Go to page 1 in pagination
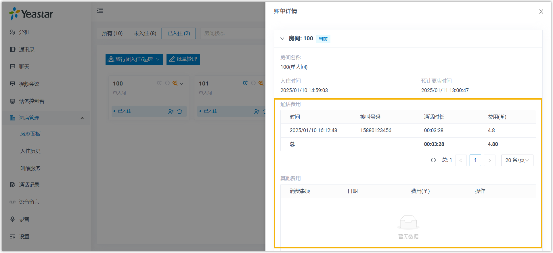This screenshot has width=553, height=253. pyautogui.click(x=475, y=160)
